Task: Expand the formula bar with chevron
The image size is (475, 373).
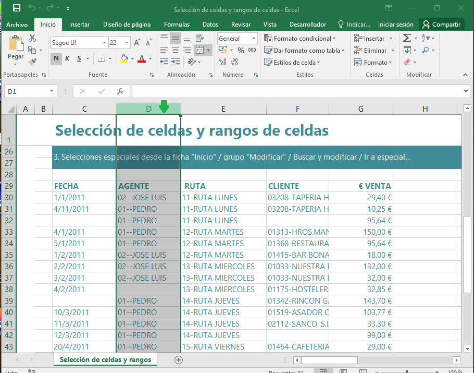Action: [x=466, y=91]
